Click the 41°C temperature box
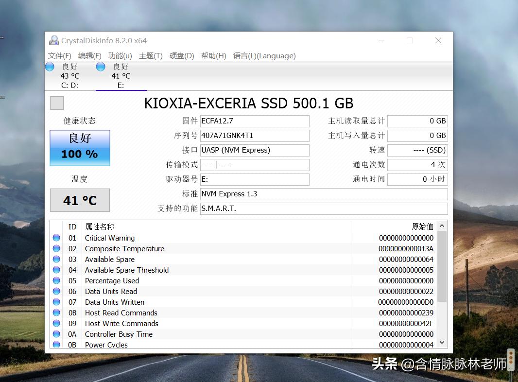The height and width of the screenshot is (382, 518). point(79,200)
